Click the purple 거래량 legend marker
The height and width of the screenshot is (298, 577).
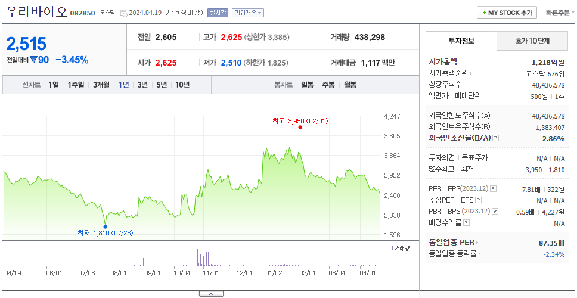tap(392, 249)
